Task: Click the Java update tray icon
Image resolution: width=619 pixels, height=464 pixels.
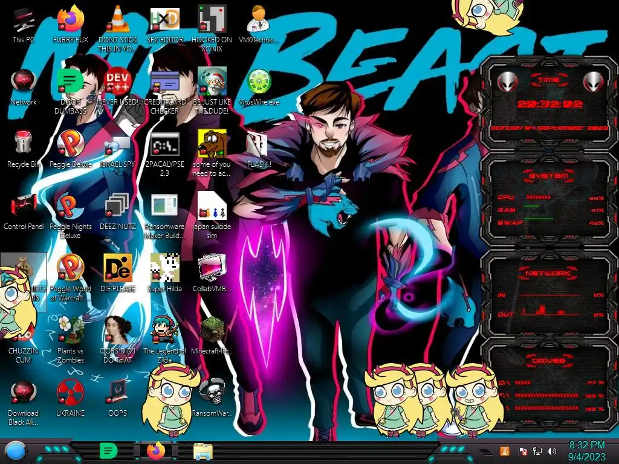Action: coord(505,451)
